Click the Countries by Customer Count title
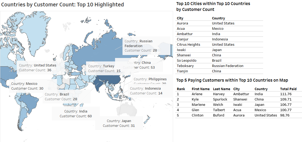The image size is (302, 142). pos(63,5)
